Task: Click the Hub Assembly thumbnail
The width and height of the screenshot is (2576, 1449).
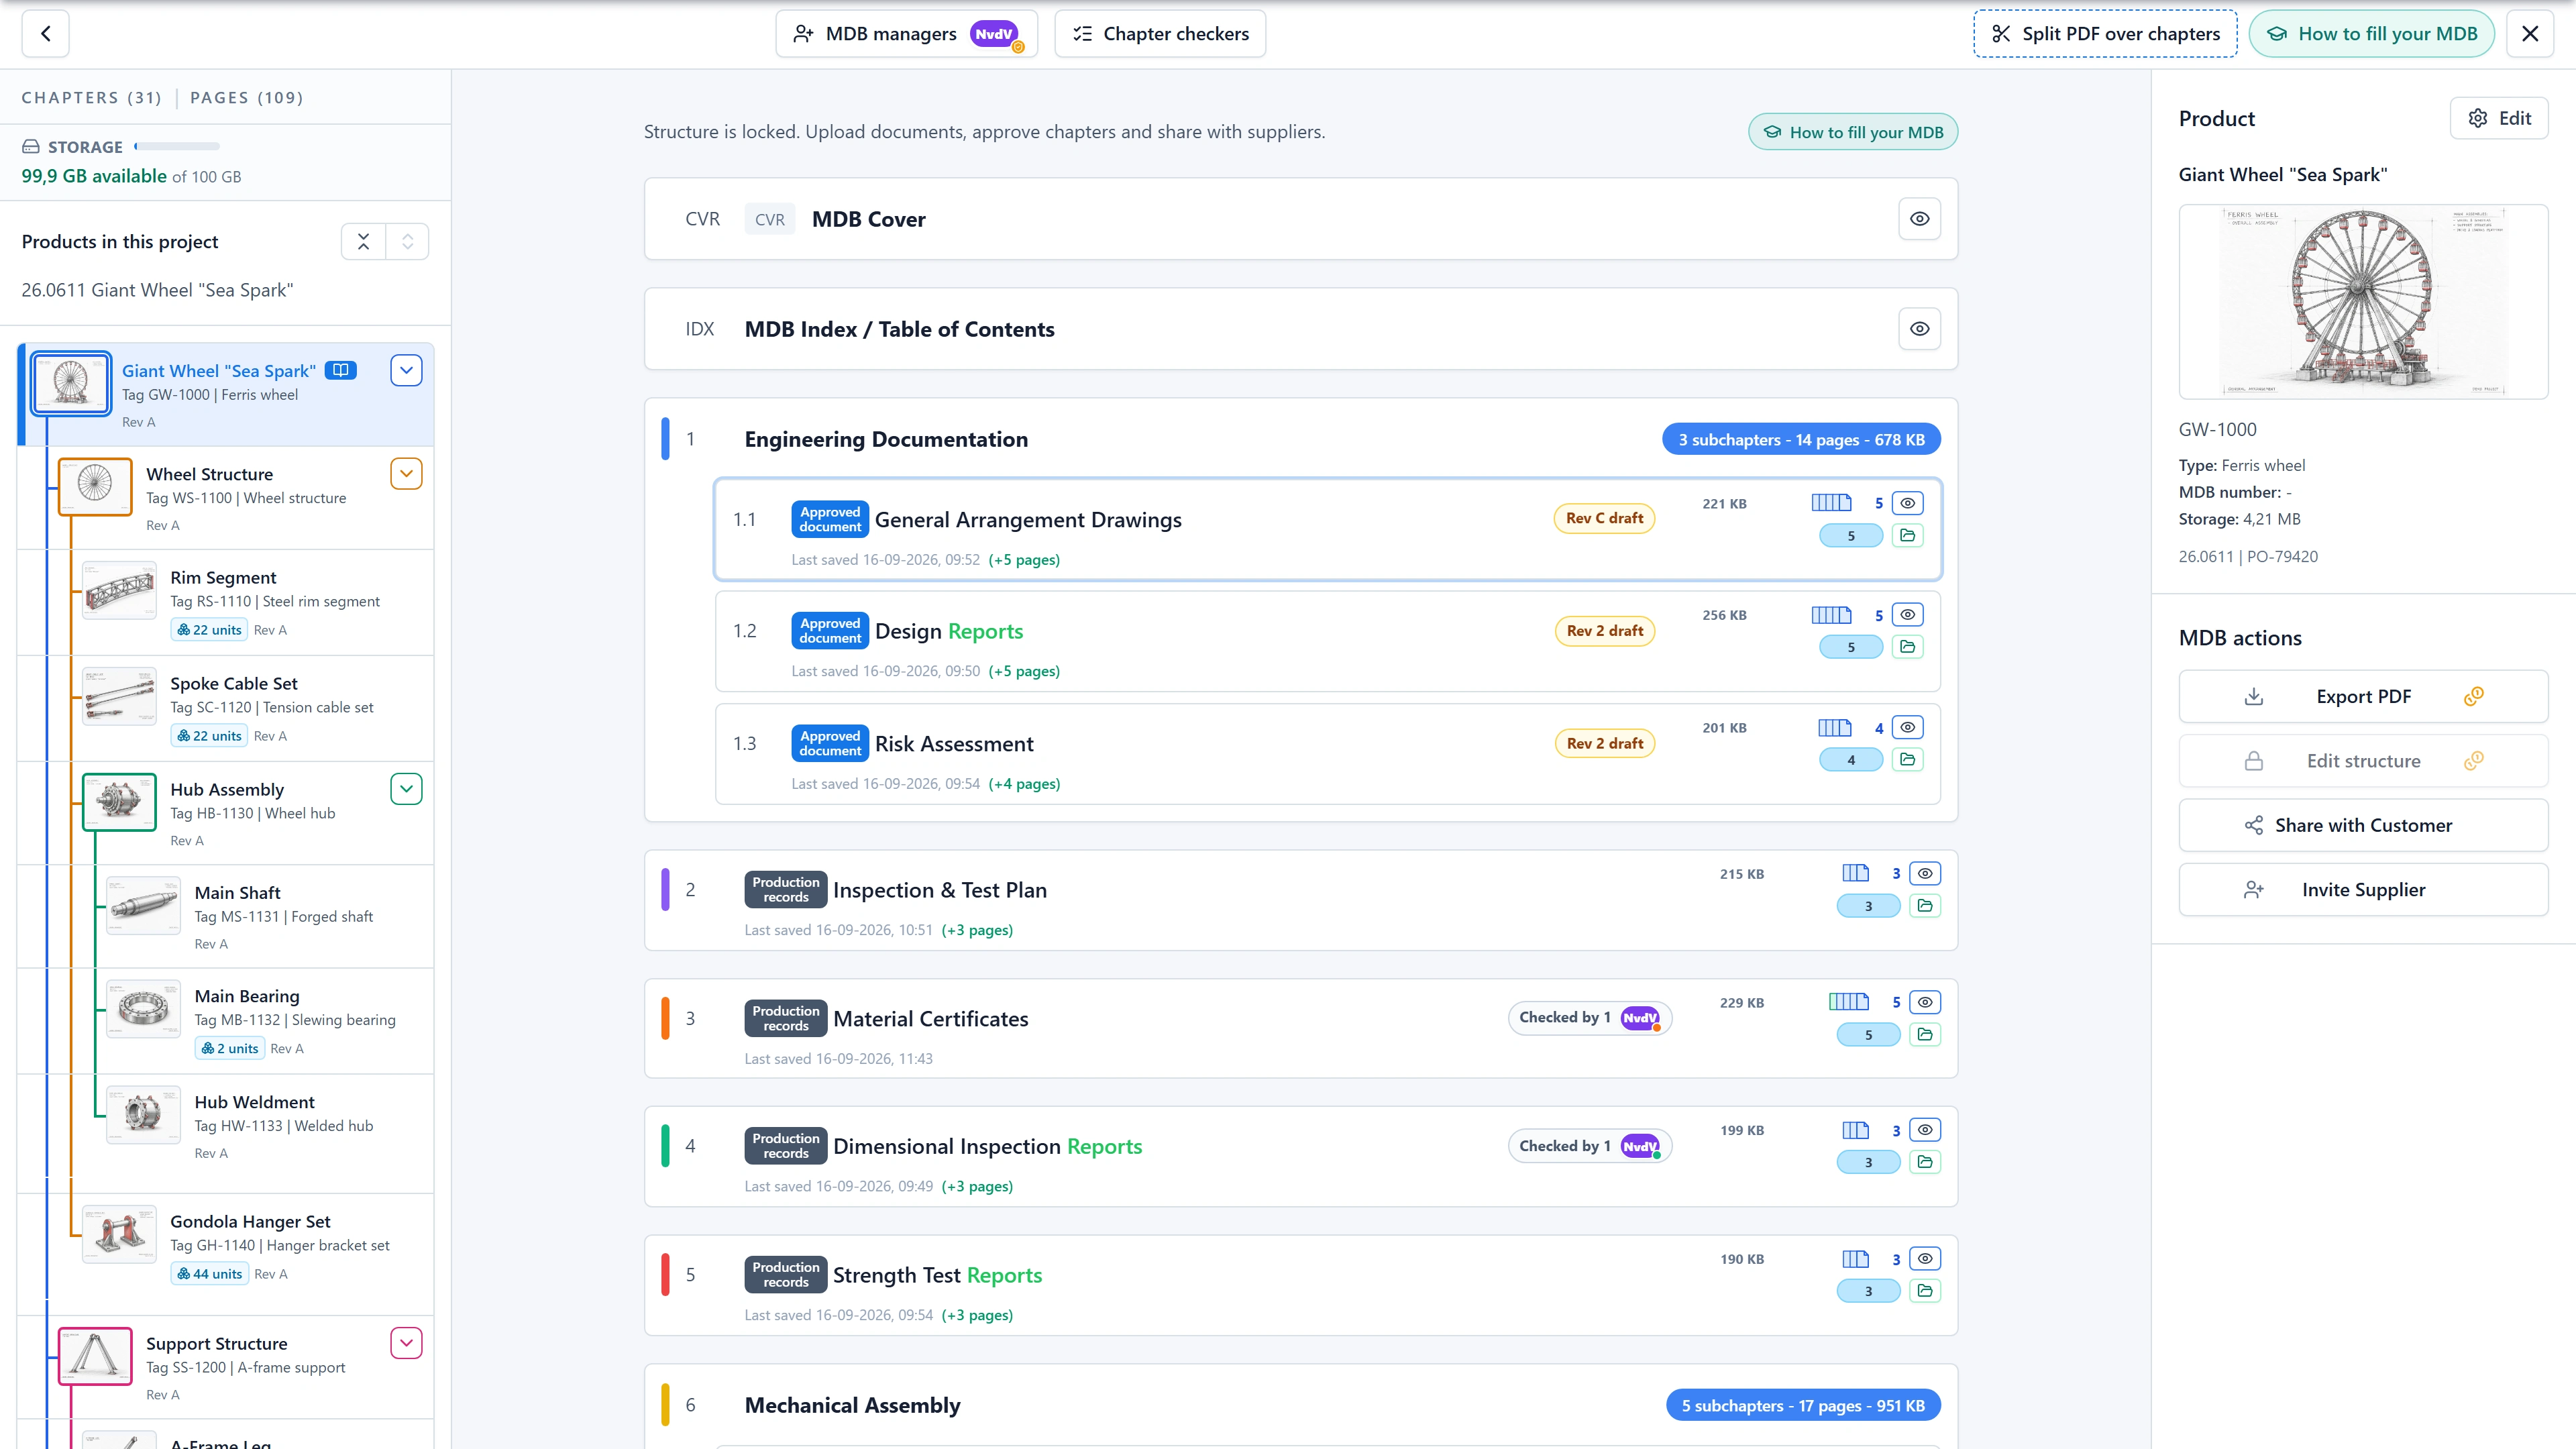Action: pyautogui.click(x=119, y=802)
